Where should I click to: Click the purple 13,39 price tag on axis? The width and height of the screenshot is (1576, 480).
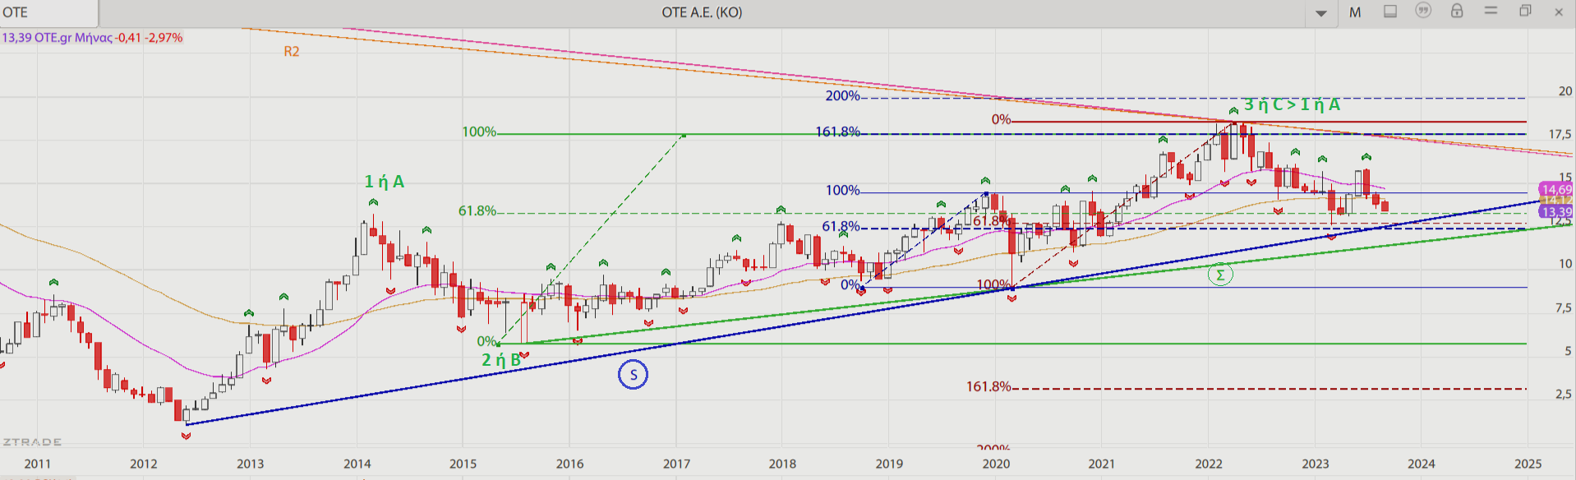coord(1556,212)
